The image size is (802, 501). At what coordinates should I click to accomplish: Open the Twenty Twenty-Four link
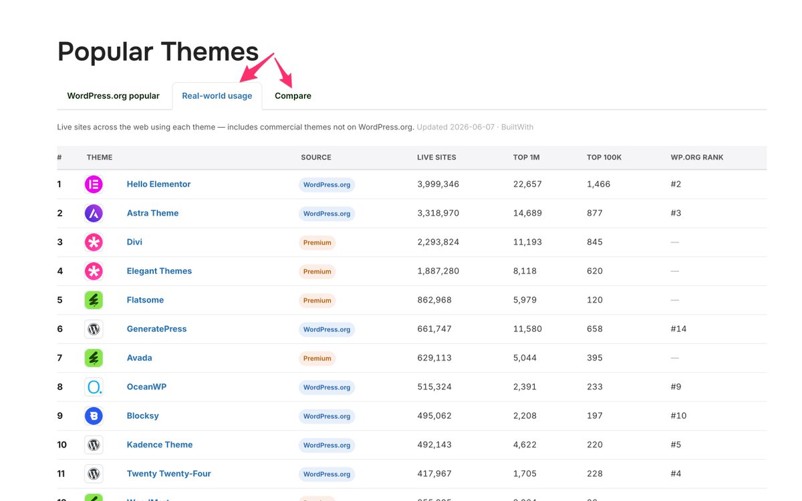[x=169, y=474]
